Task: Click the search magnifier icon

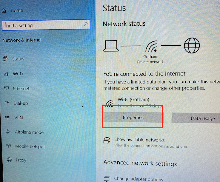Action: (86, 24)
